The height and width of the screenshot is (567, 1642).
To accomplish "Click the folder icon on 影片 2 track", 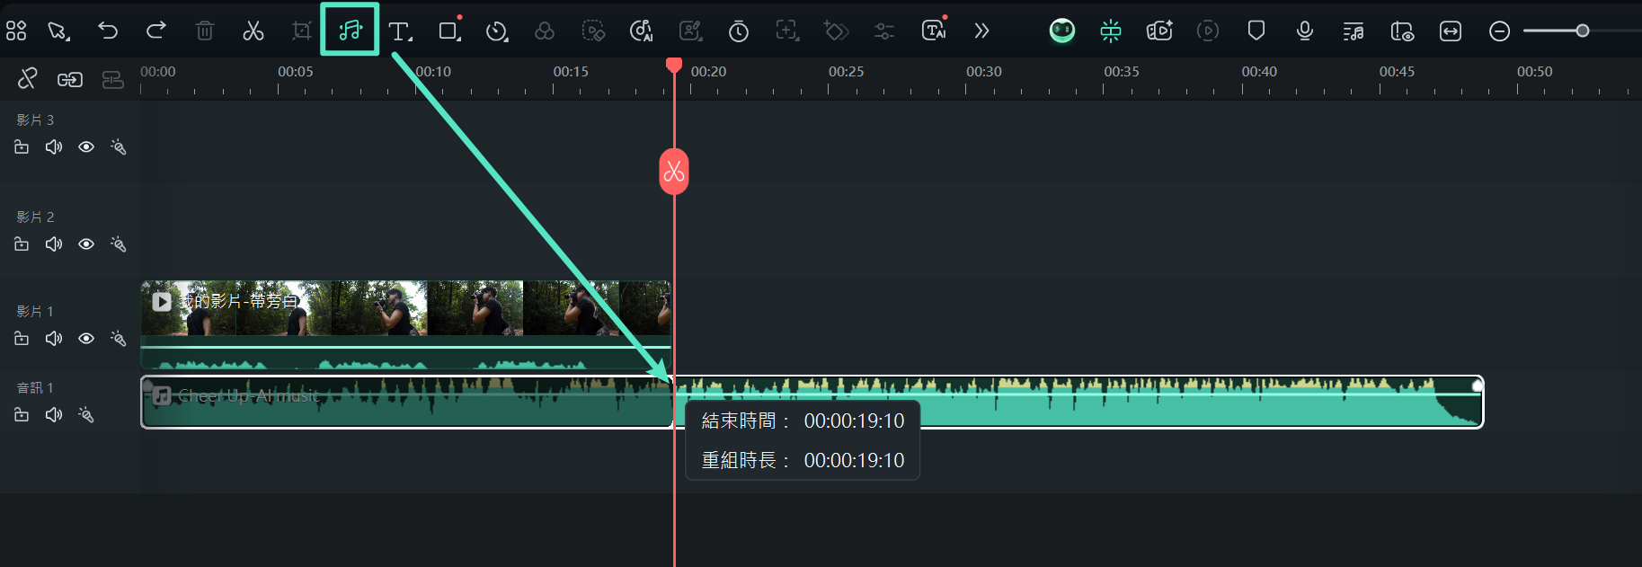I will point(22,244).
